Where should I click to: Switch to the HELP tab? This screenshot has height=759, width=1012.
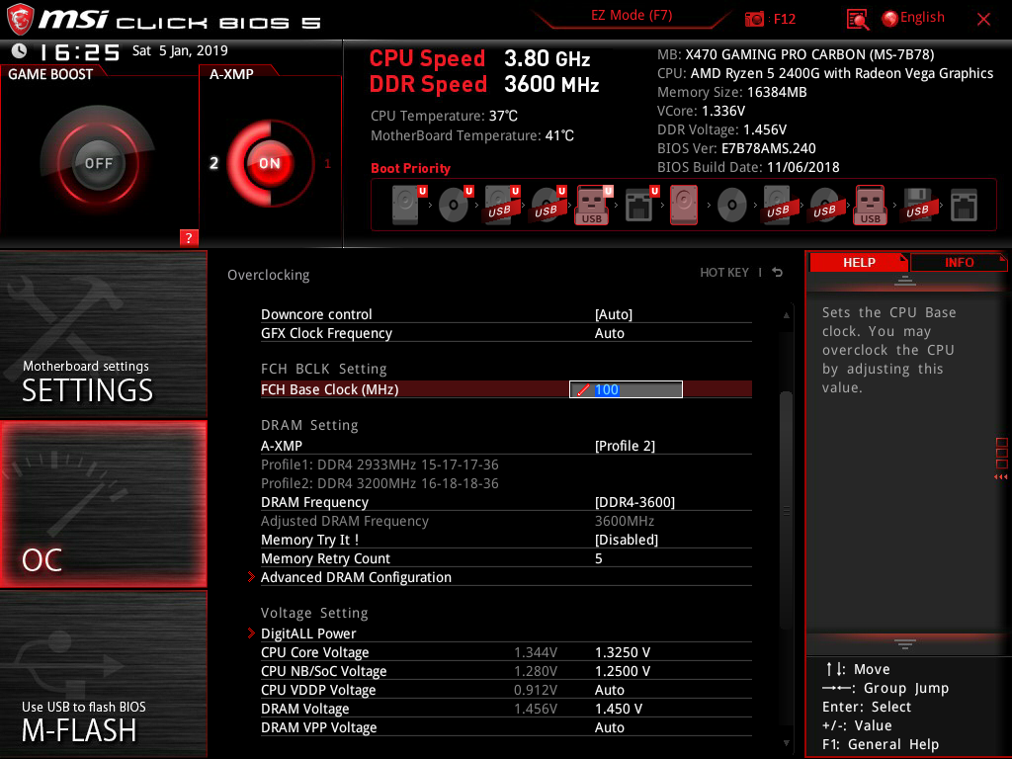click(x=859, y=262)
